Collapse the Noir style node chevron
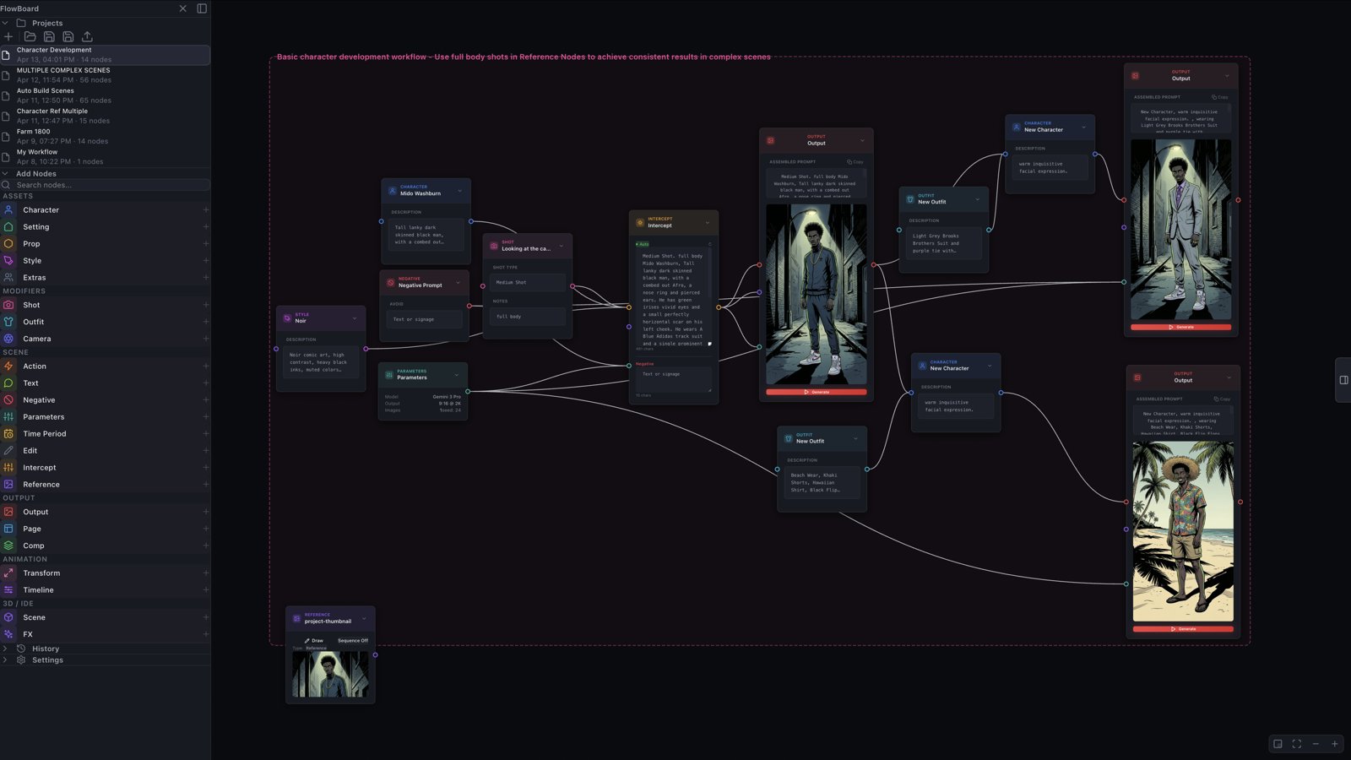 click(x=355, y=318)
